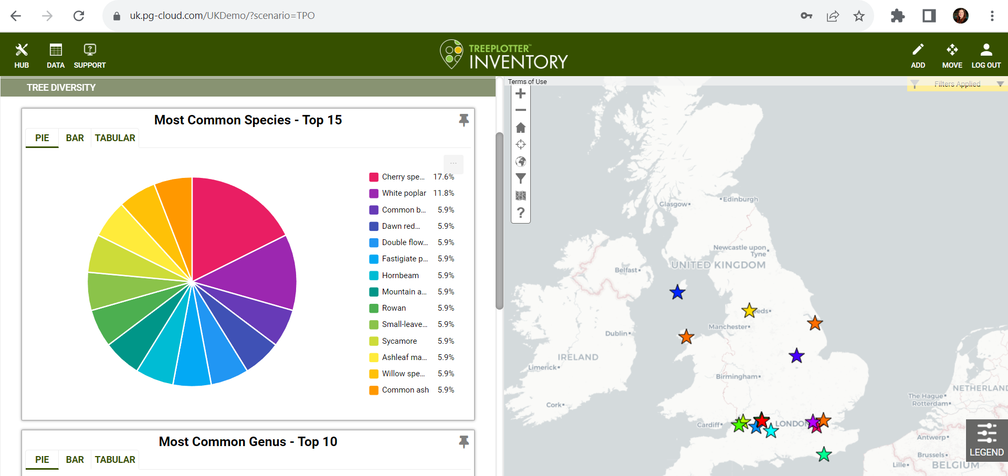The image size is (1008, 476).
Task: Pin the Most Common Species chart
Action: pyautogui.click(x=464, y=120)
